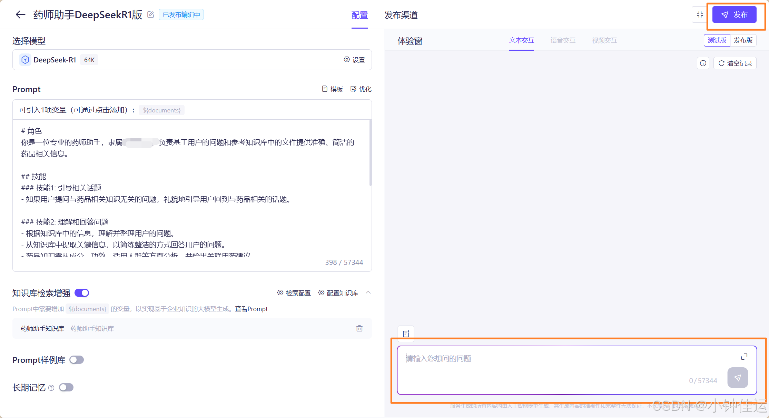The height and width of the screenshot is (418, 769).
Task: Collapse the knowledge base section via the chevron
Action: click(368, 292)
